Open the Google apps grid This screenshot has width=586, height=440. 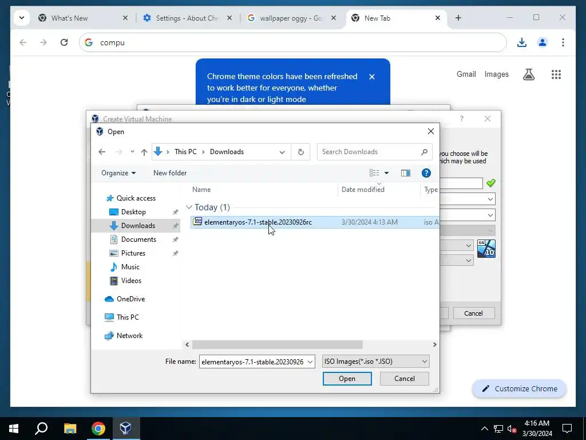(556, 74)
